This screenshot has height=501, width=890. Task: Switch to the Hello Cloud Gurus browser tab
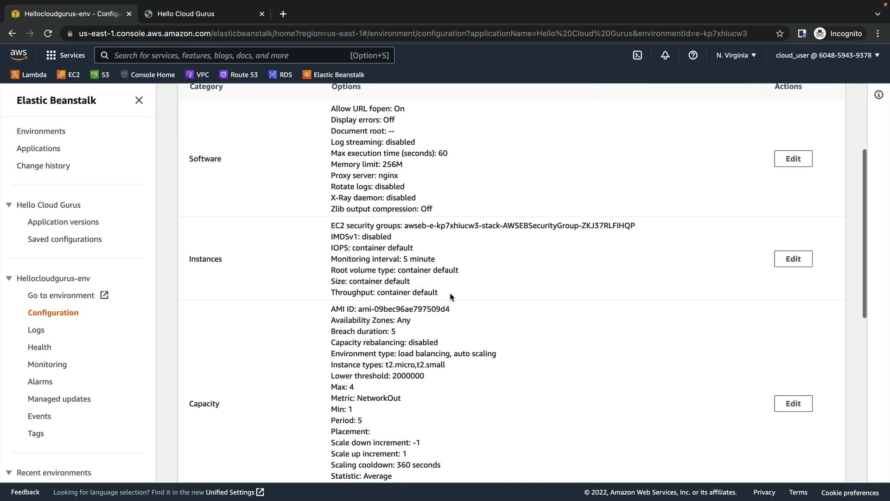coord(204,14)
